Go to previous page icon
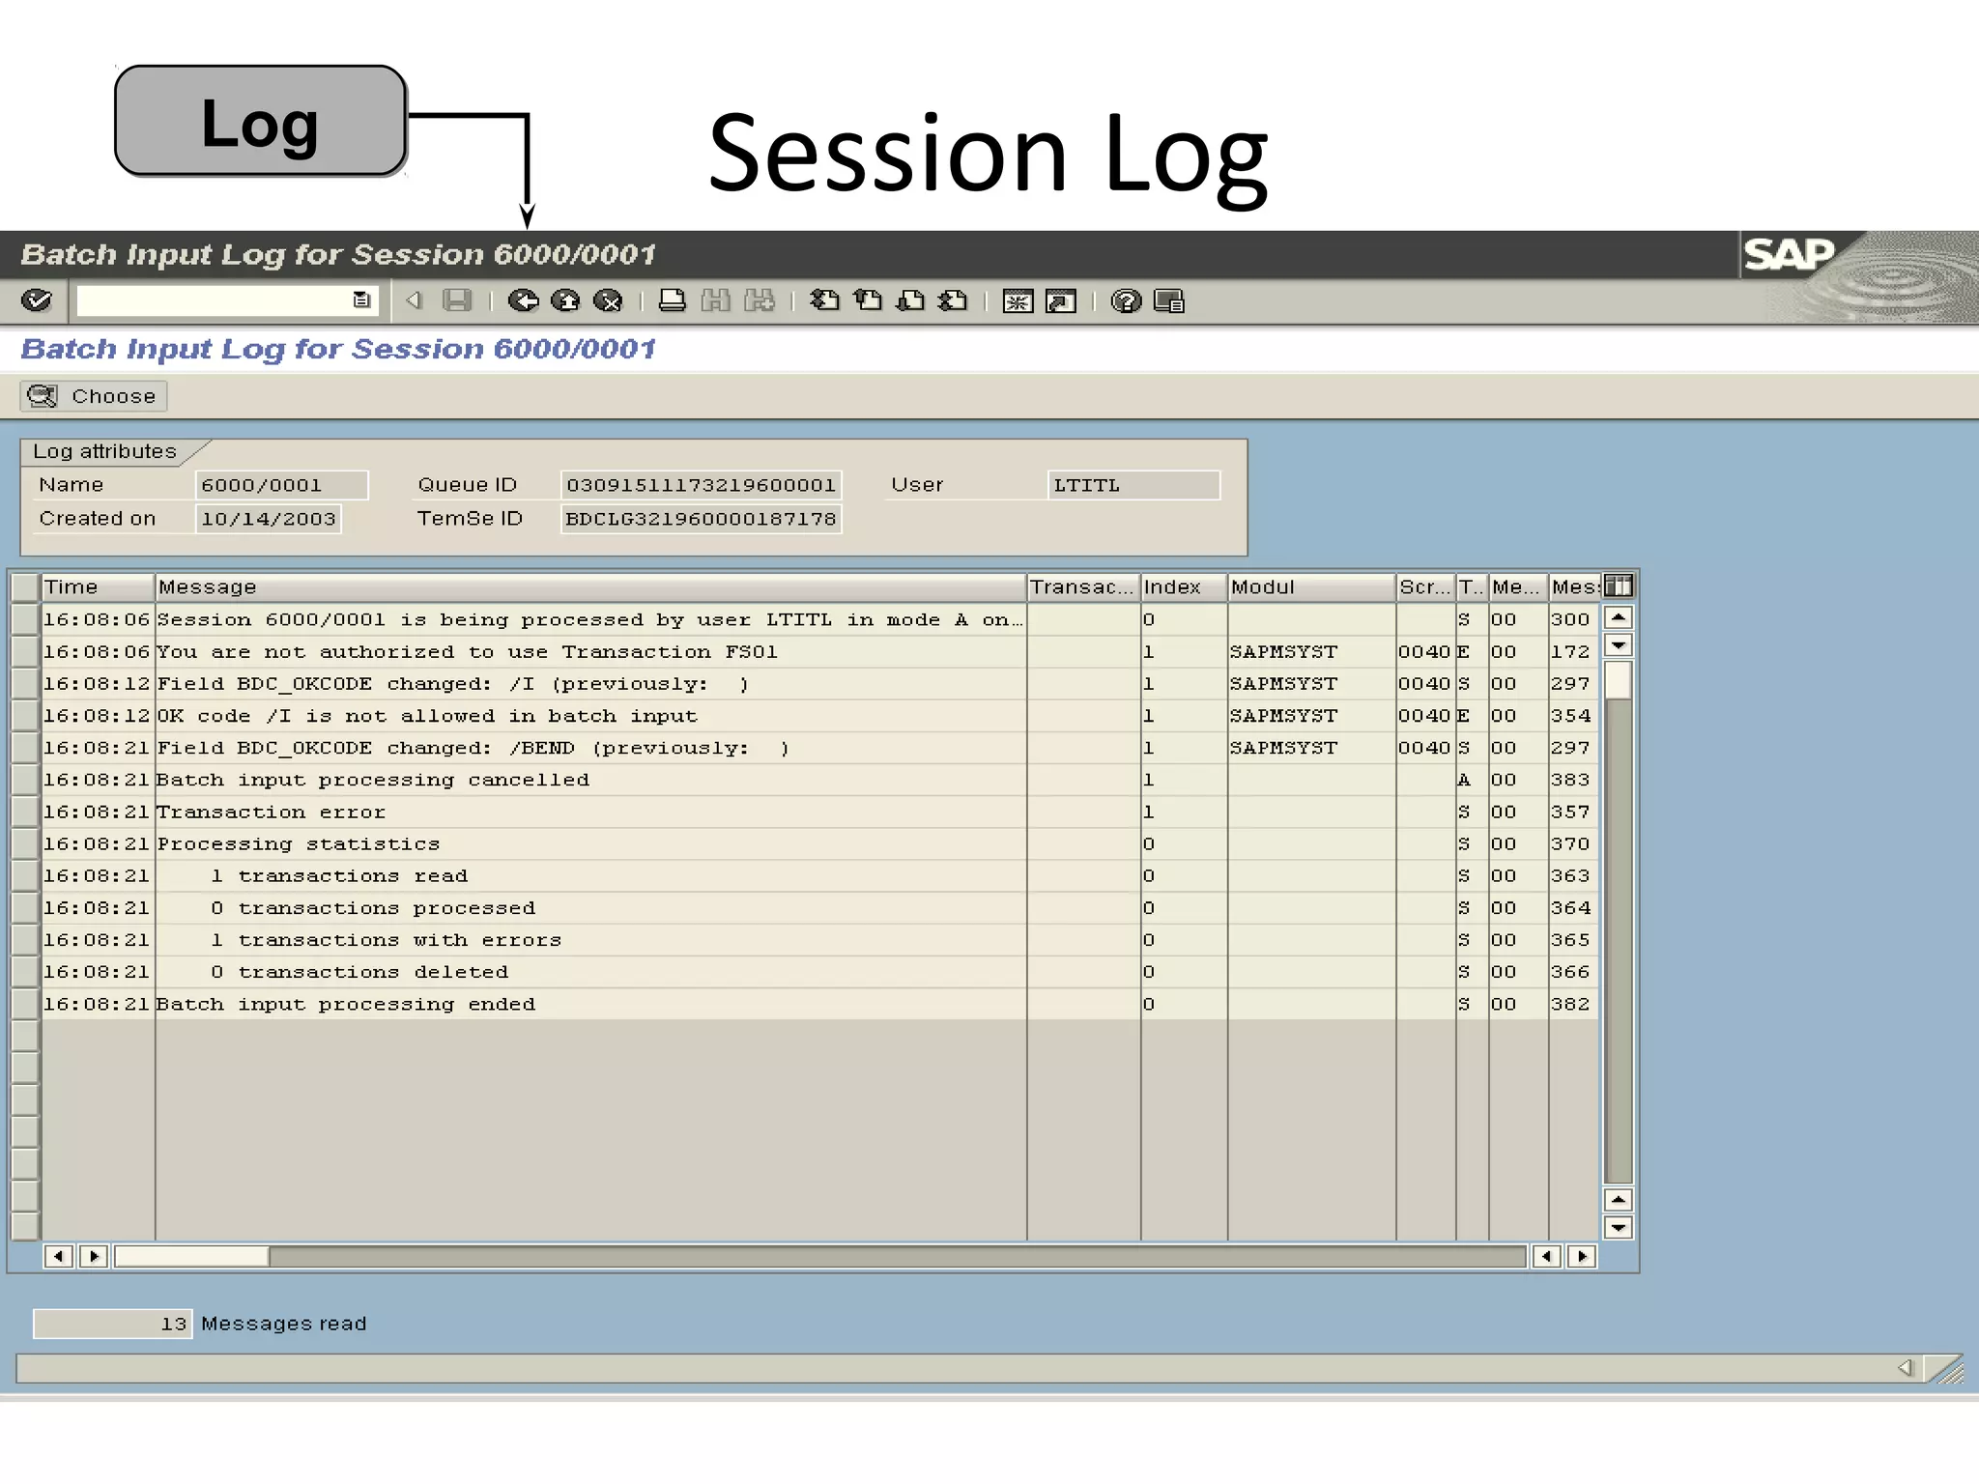Screen dimensions: 1979x1484 click(868, 300)
